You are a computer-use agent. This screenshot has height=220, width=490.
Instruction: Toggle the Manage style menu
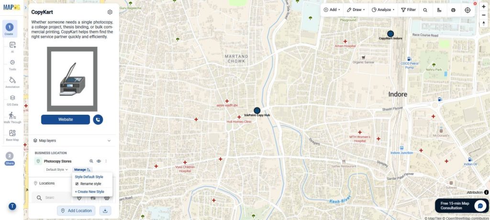[x=82, y=170]
